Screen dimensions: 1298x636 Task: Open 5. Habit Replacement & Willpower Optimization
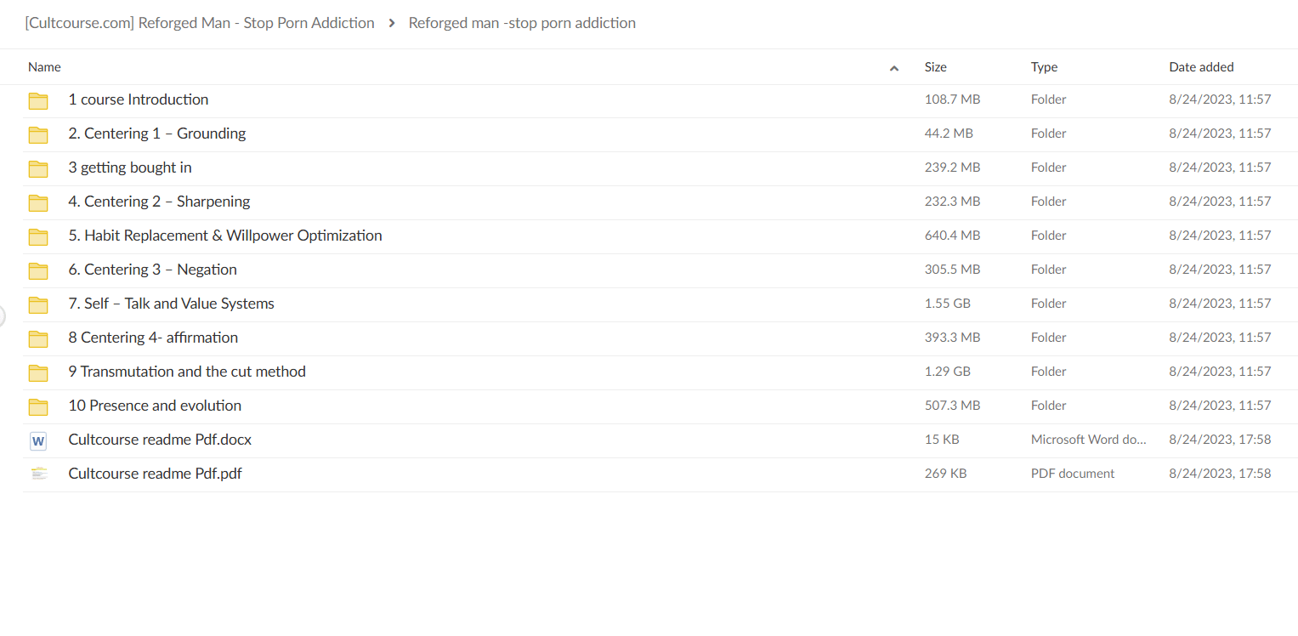pyautogui.click(x=225, y=236)
